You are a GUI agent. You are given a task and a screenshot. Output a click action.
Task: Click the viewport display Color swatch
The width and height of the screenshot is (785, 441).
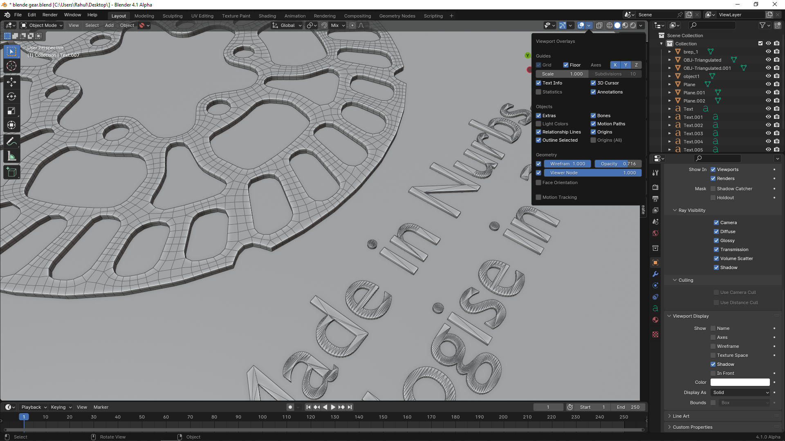740,382
